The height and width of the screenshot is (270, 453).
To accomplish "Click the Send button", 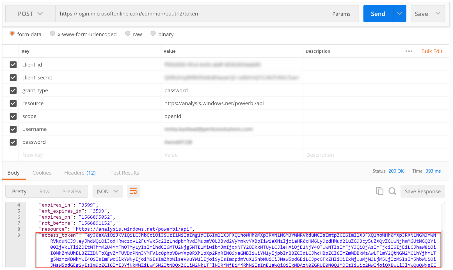I will click(x=377, y=13).
